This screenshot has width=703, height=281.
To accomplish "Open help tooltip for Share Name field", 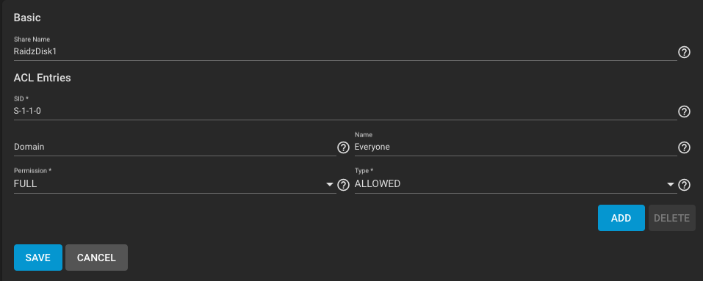I will click(684, 52).
